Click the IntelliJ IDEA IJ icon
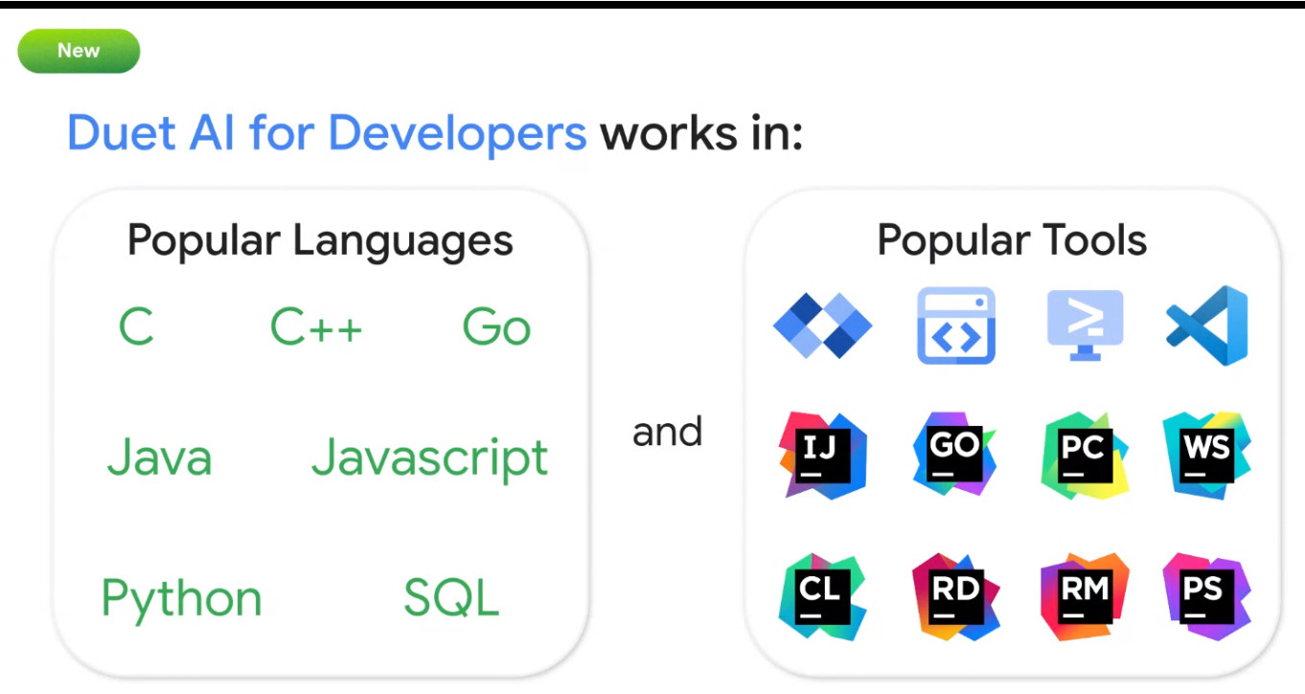The width and height of the screenshot is (1305, 694). click(823, 456)
